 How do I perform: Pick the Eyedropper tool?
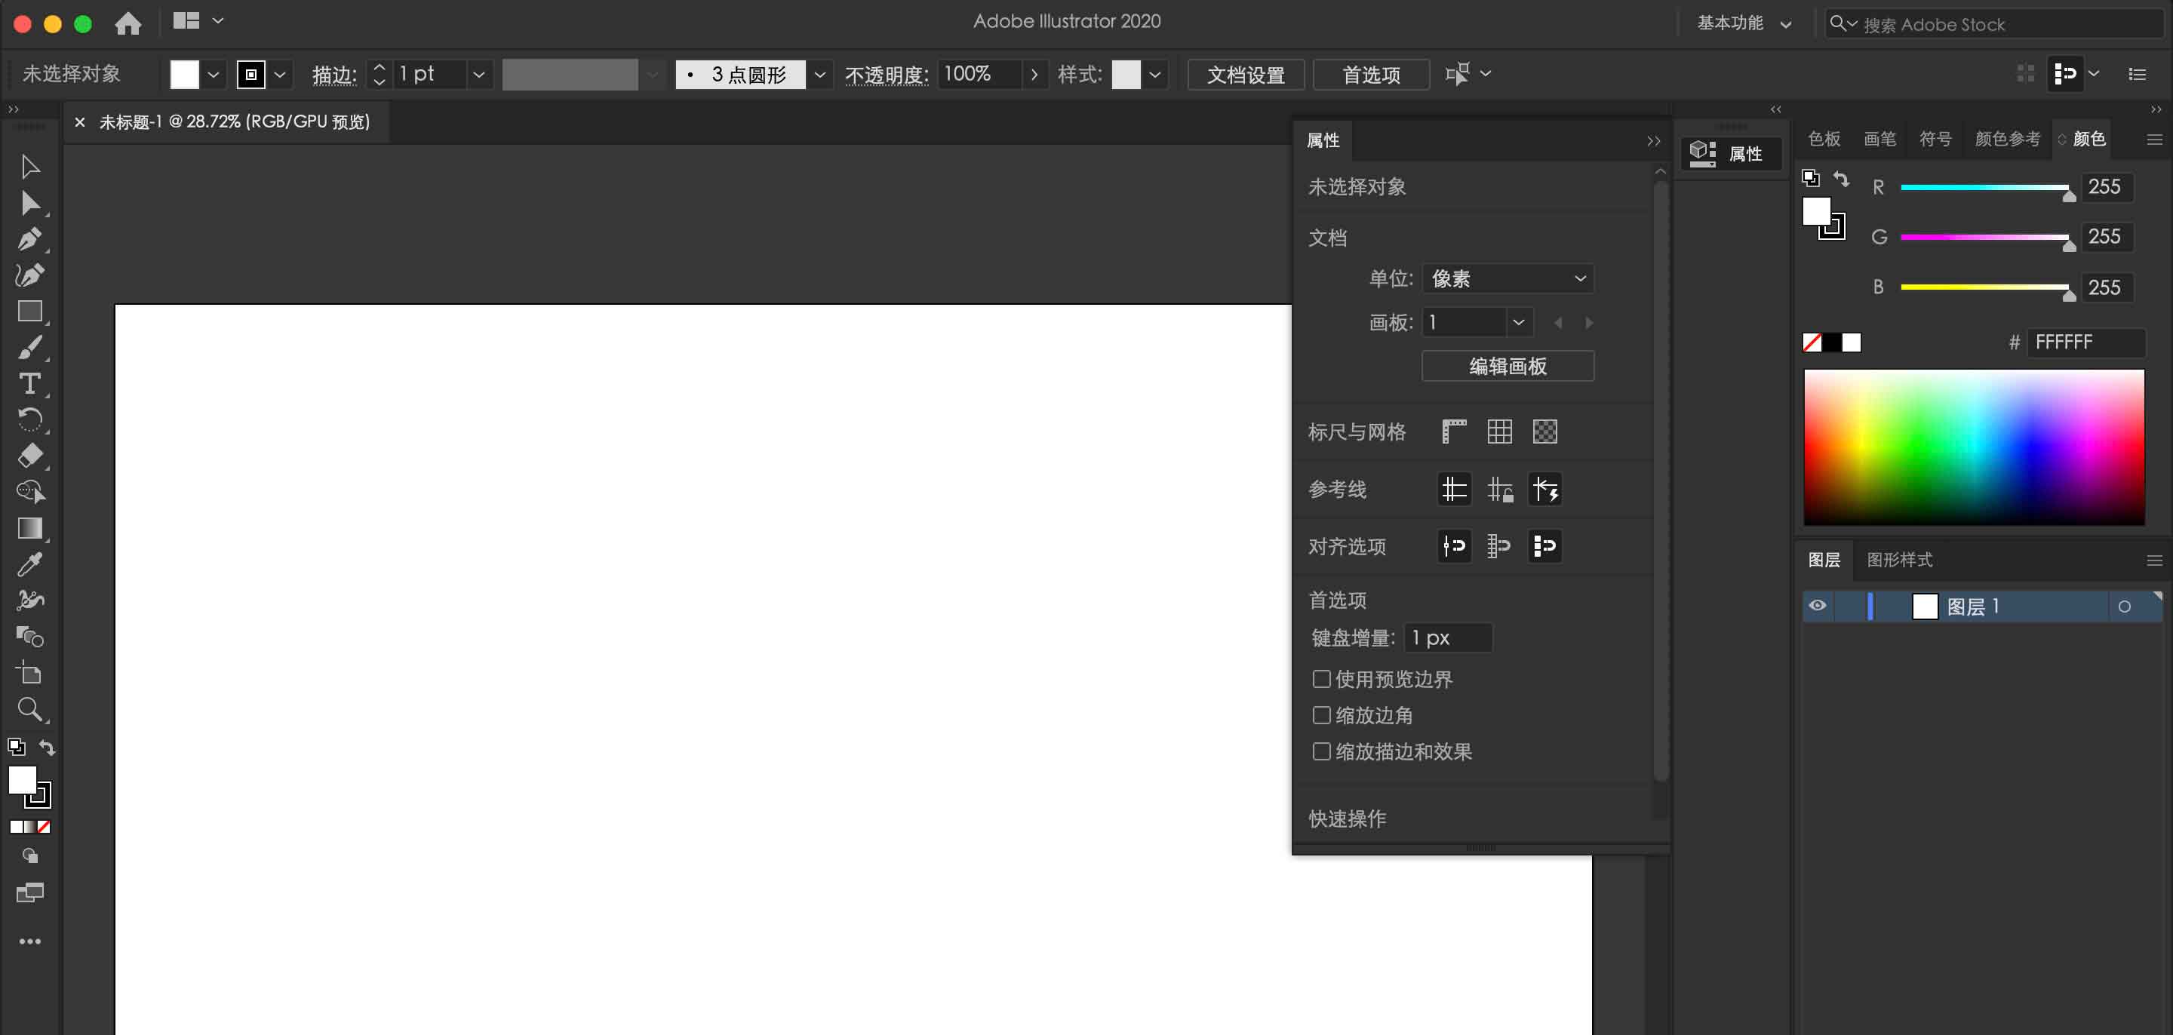(x=29, y=564)
